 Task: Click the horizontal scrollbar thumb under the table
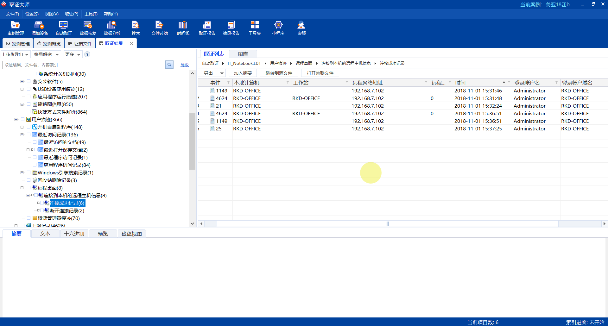pos(388,224)
